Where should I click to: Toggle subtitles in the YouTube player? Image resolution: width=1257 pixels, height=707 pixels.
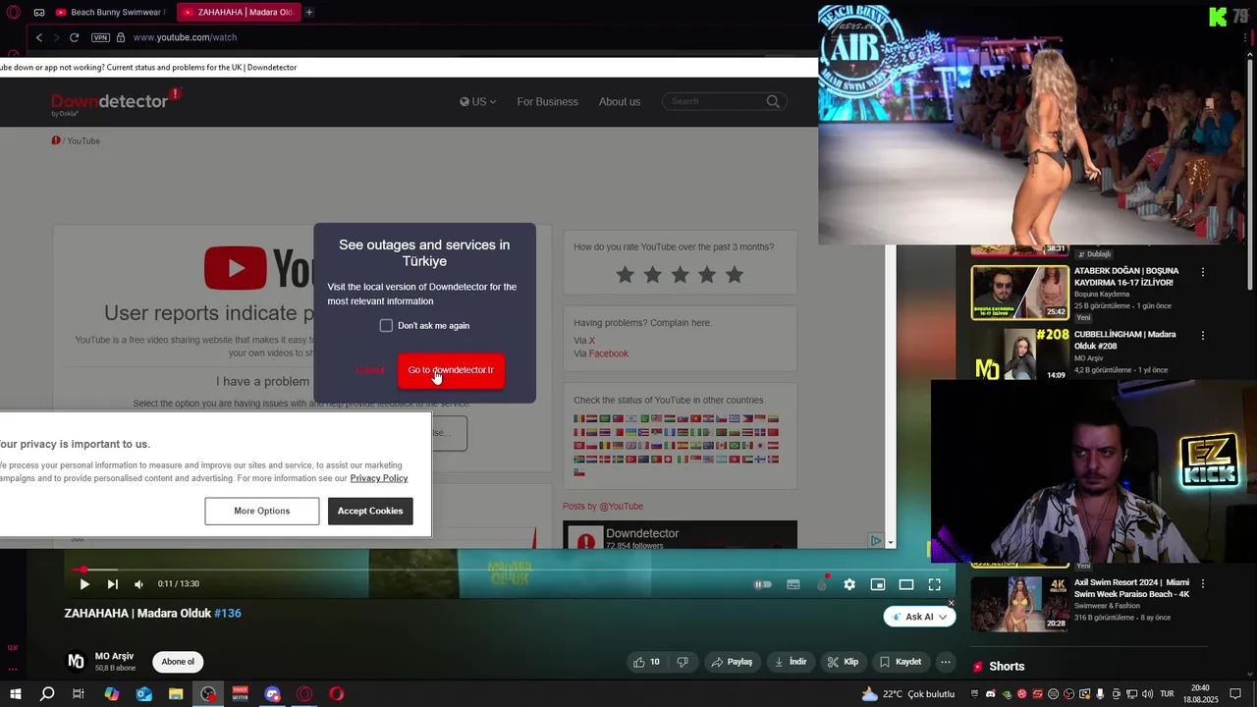coord(792,584)
